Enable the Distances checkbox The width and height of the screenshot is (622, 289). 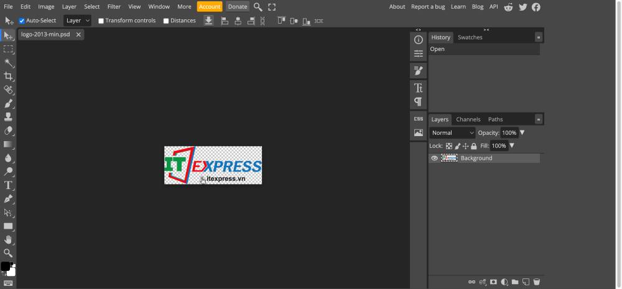(166, 21)
